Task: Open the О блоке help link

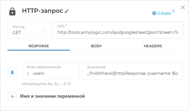Action: (x=164, y=13)
